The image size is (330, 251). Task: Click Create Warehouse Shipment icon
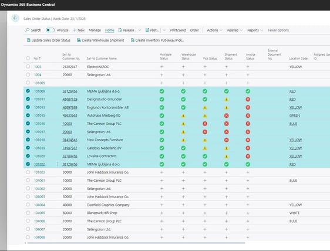79,40
